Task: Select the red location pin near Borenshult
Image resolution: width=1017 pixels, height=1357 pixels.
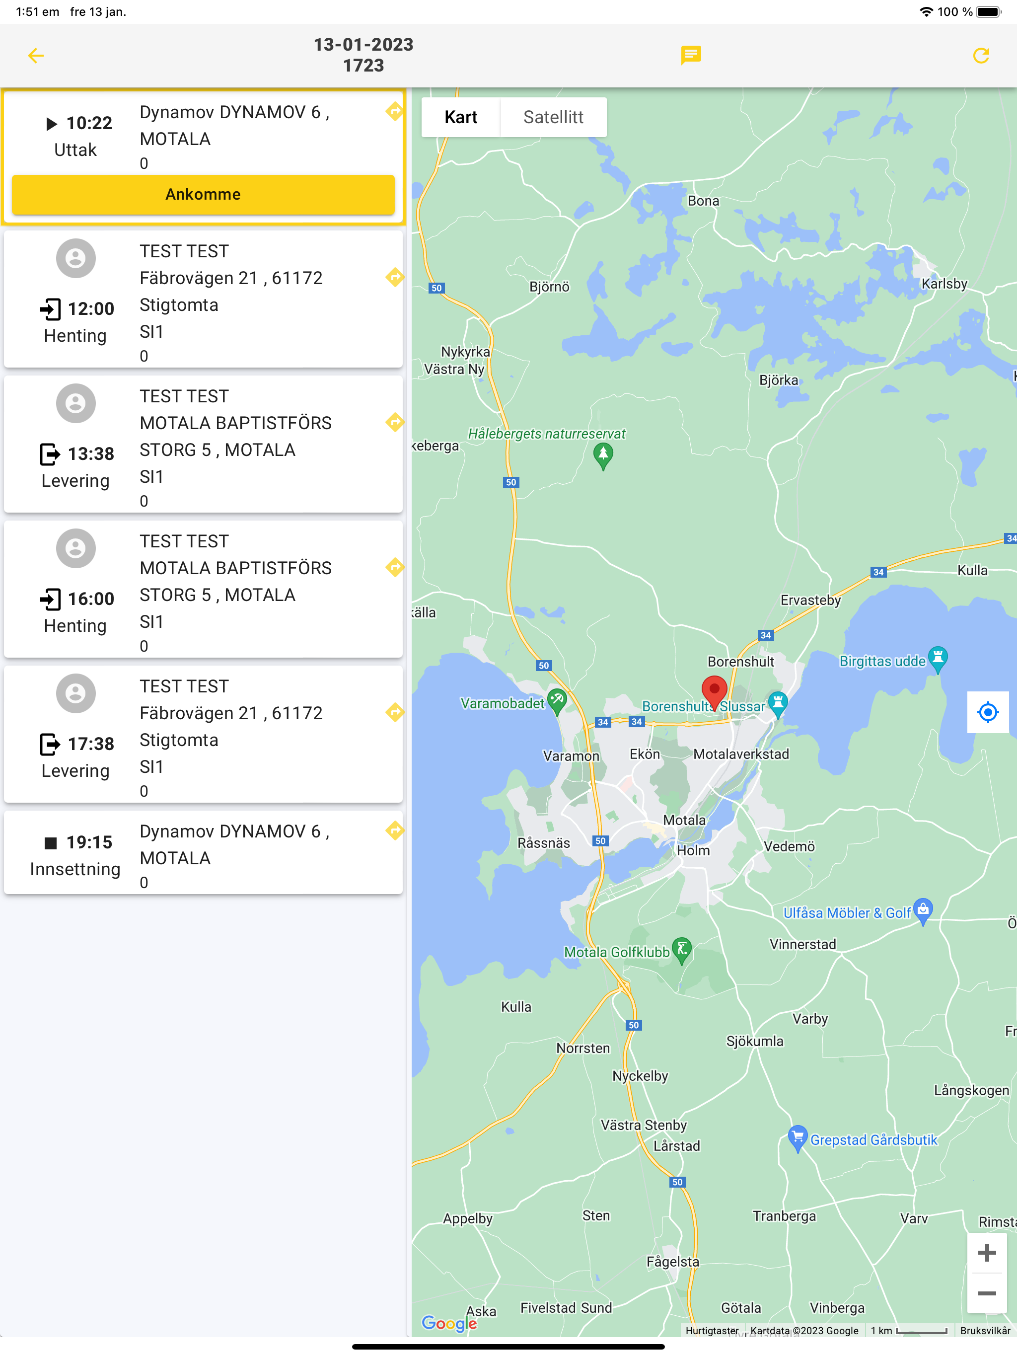Action: coord(714,693)
